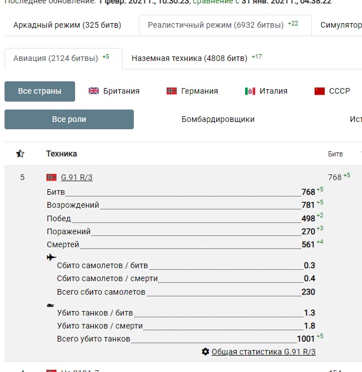This screenshot has height=372, width=362.
Task: Sort by the Техника column header
Action: (x=62, y=154)
